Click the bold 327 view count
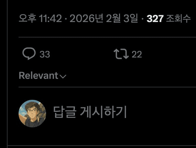The height and width of the screenshot is (148, 196). tap(155, 19)
